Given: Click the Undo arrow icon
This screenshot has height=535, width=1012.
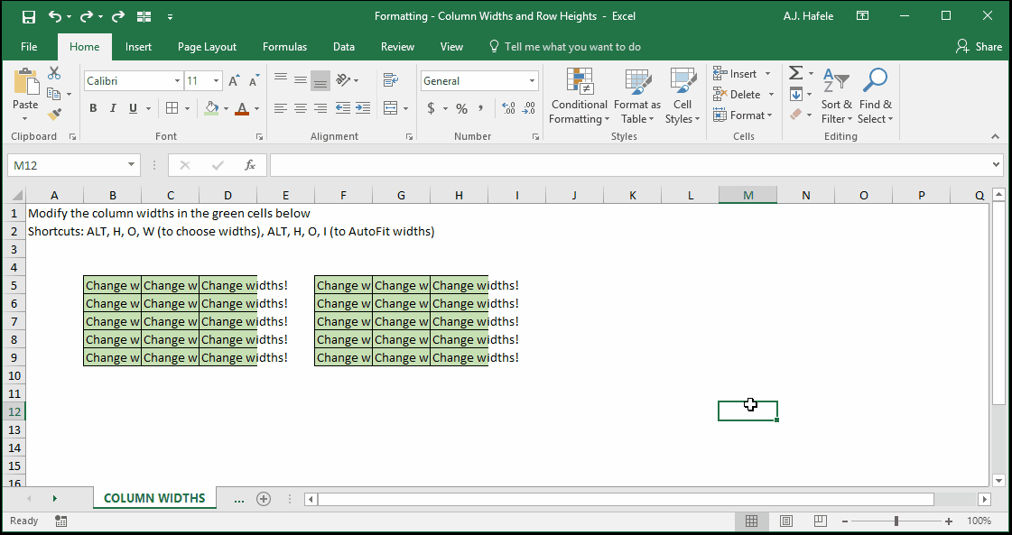Looking at the screenshot, I should pos(55,16).
